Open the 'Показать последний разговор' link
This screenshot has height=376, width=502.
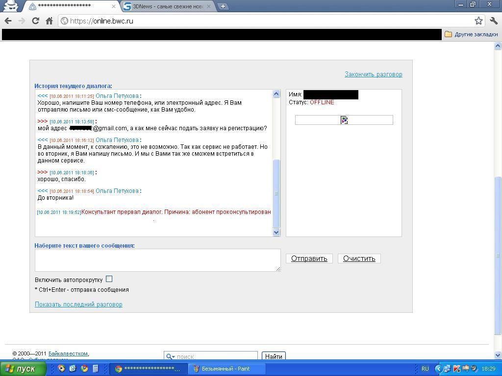(x=78, y=305)
